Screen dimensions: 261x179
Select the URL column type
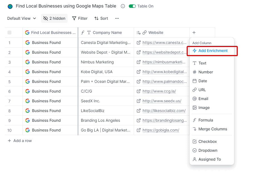[x=212, y=90]
